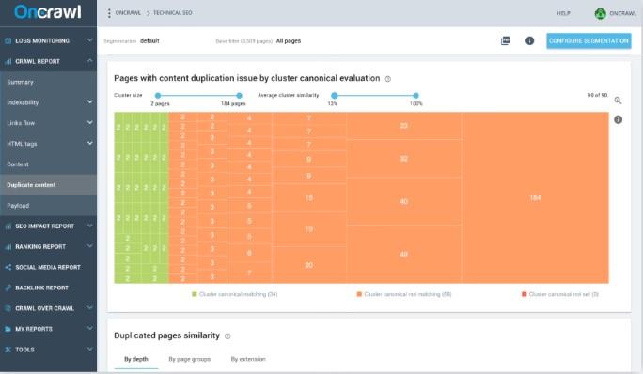Click the zoom magnifier icon above the treemap
This screenshot has width=643, height=374.
pyautogui.click(x=618, y=101)
